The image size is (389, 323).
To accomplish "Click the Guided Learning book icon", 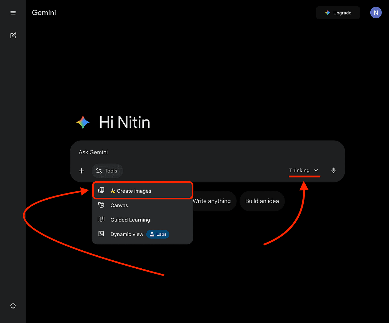I will tap(101, 219).
